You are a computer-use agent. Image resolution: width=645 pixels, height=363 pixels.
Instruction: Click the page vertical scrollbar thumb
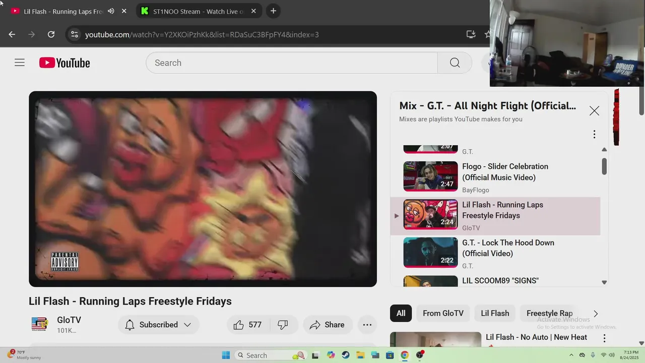point(641,102)
